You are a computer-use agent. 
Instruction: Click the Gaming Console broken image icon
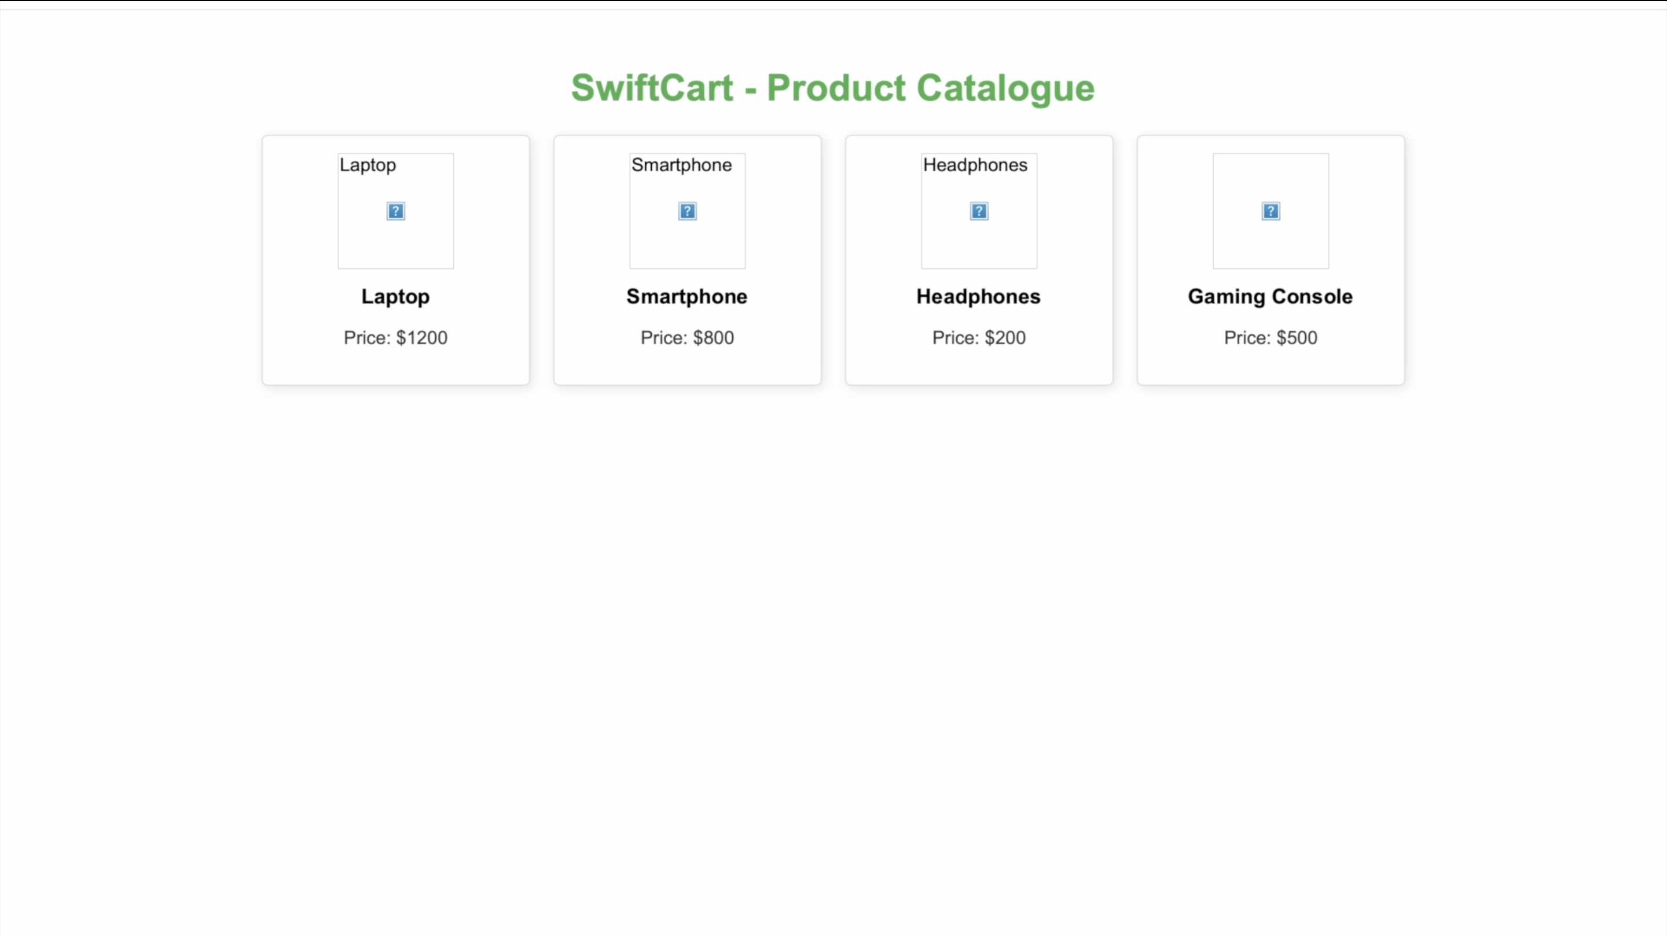click(1271, 212)
